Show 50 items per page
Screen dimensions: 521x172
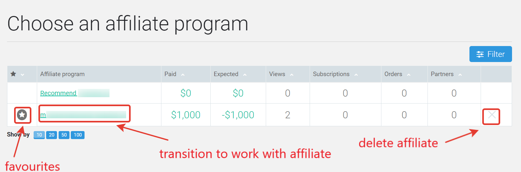64,135
